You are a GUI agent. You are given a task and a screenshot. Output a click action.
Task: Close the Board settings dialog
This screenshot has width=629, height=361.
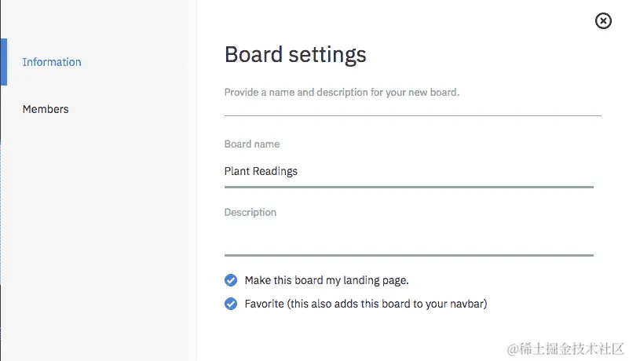point(603,21)
